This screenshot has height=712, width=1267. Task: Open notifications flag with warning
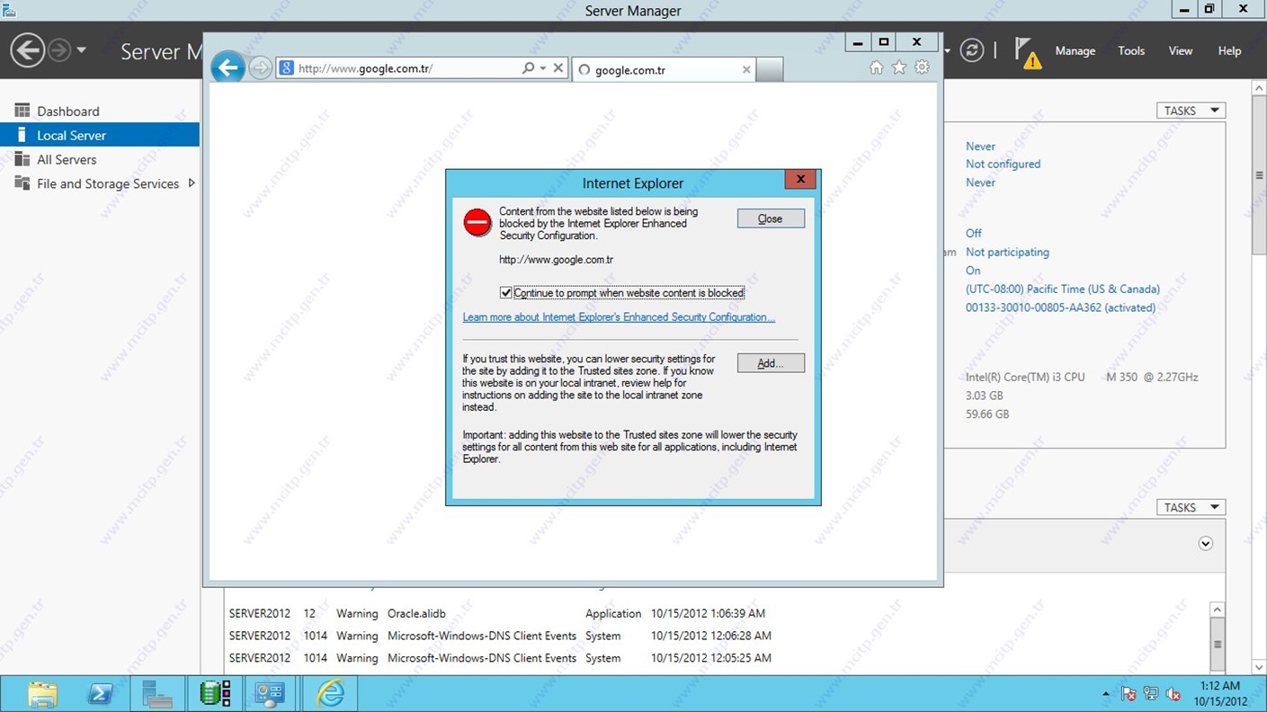tap(1027, 52)
